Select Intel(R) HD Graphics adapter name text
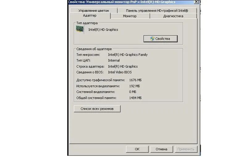Screen dimensions: 247x157 tap(103, 30)
